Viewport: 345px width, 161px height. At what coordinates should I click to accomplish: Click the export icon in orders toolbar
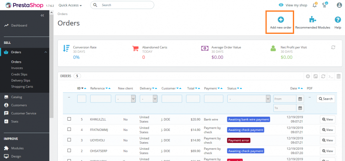point(316,76)
